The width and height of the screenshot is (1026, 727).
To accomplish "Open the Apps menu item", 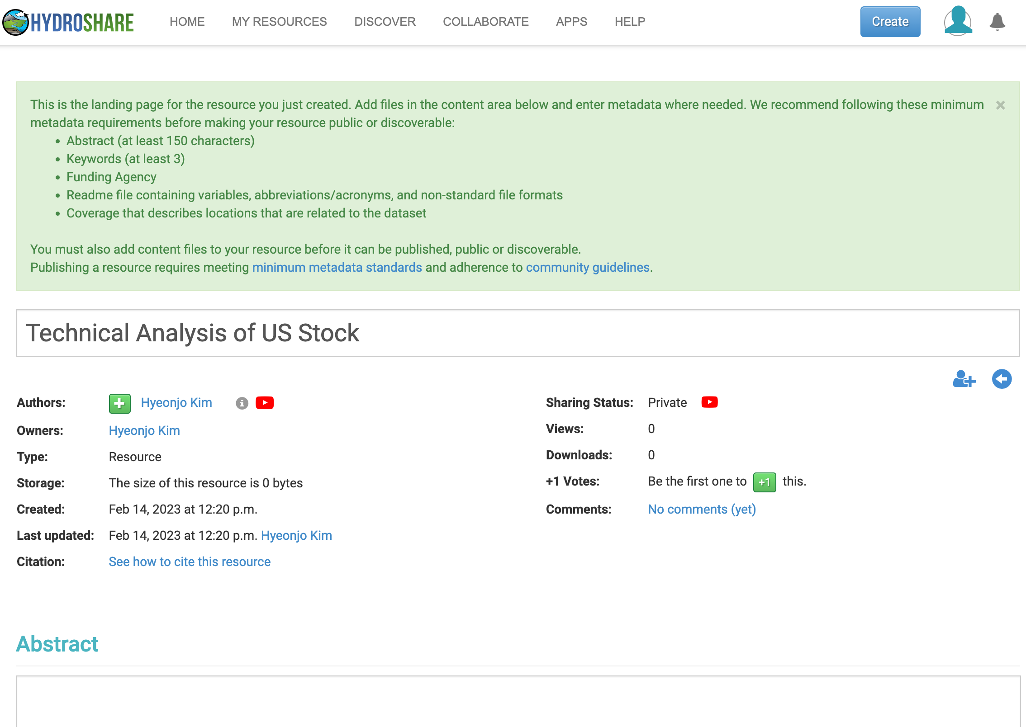I will click(x=571, y=22).
